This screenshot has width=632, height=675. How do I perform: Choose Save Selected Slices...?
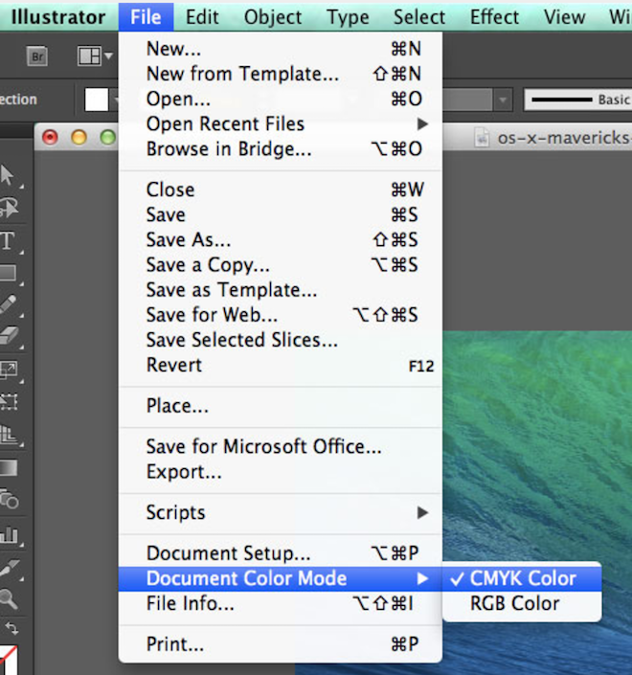281,340
